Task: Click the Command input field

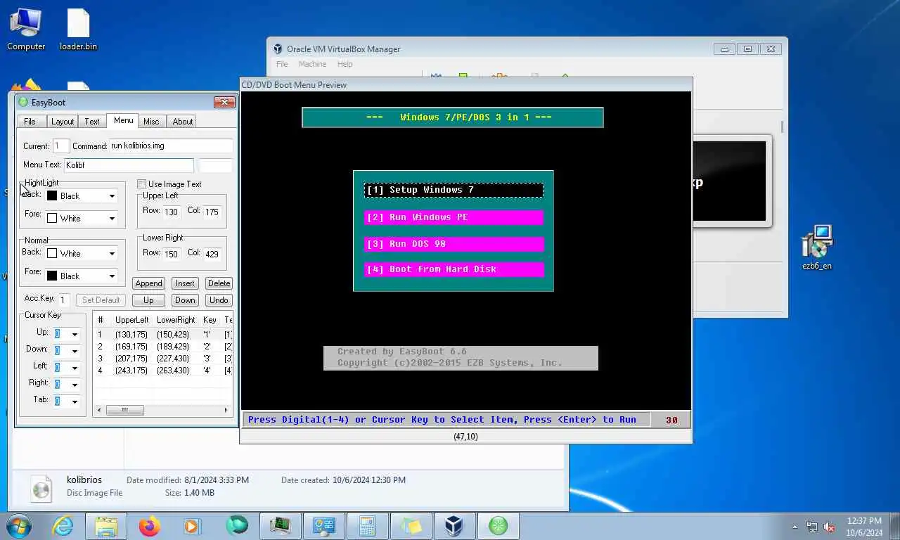Action: pyautogui.click(x=171, y=146)
